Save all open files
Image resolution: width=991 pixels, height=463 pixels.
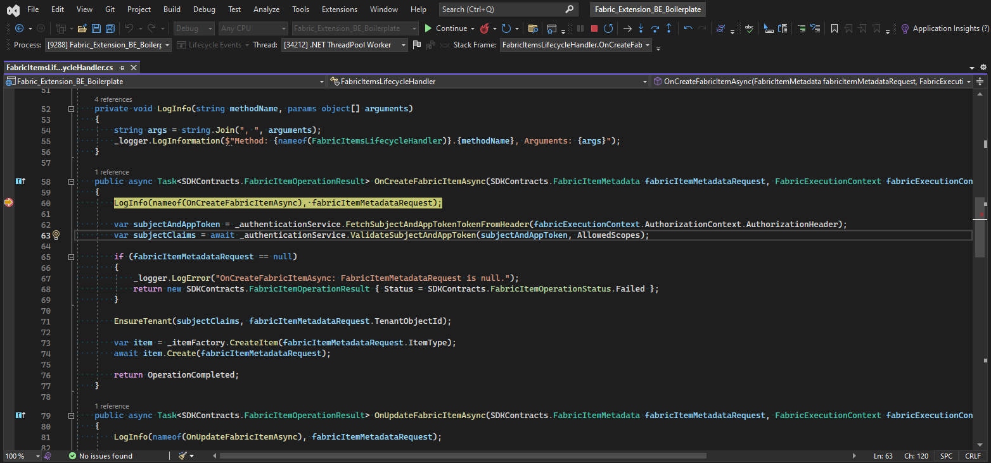[109, 28]
